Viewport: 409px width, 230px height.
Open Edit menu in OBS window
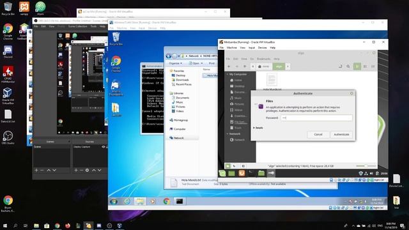(43, 26)
